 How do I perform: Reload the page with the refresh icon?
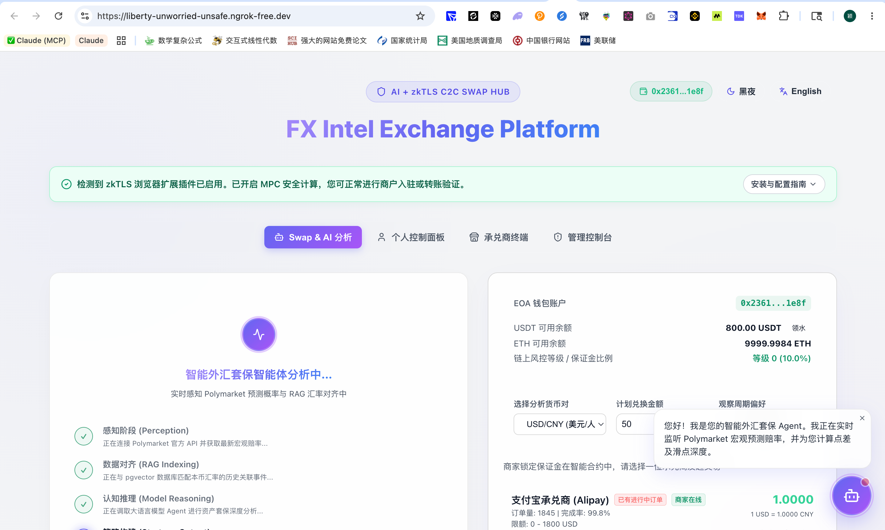58,16
